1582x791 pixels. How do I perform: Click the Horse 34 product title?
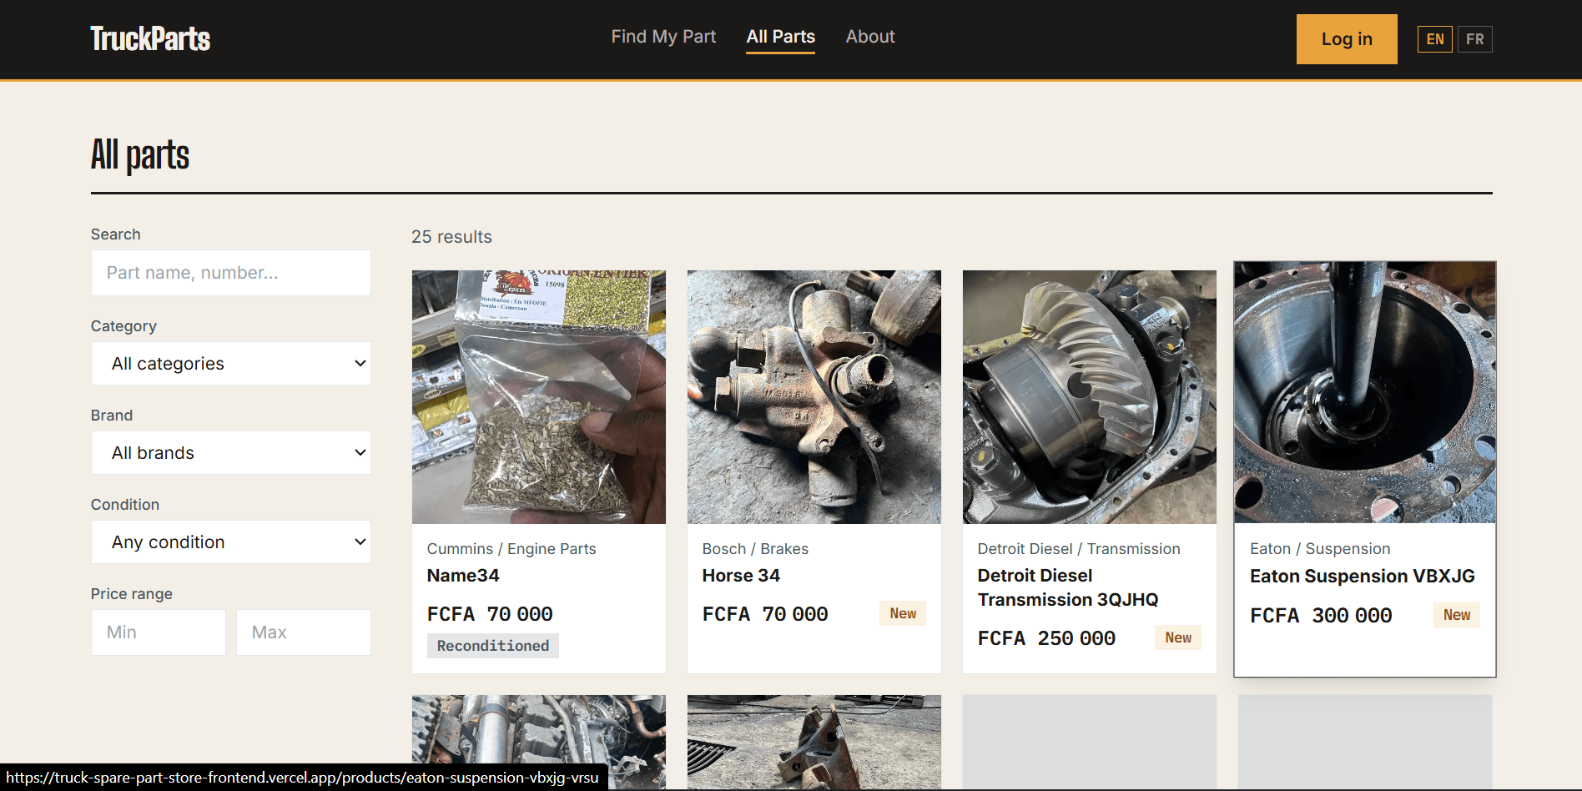click(x=741, y=576)
